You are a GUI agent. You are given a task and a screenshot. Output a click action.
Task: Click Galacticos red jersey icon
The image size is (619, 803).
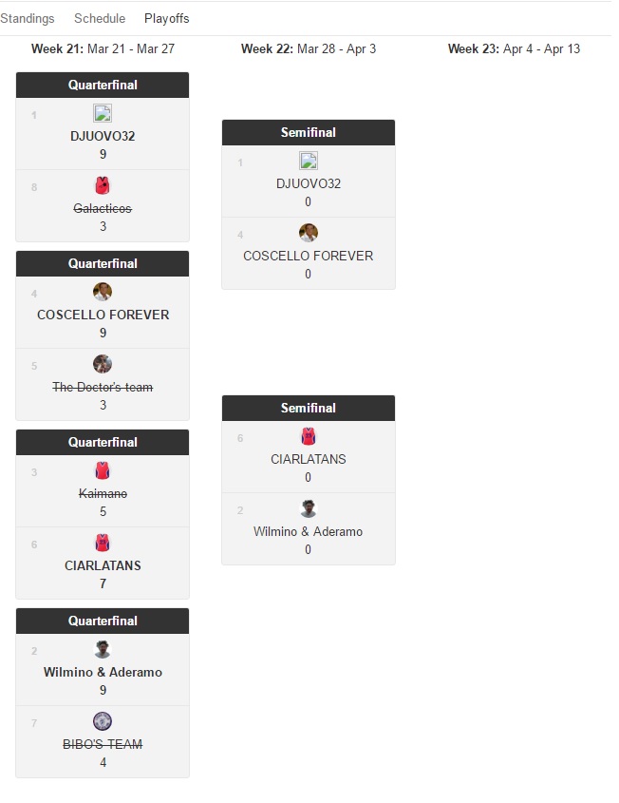pos(103,185)
